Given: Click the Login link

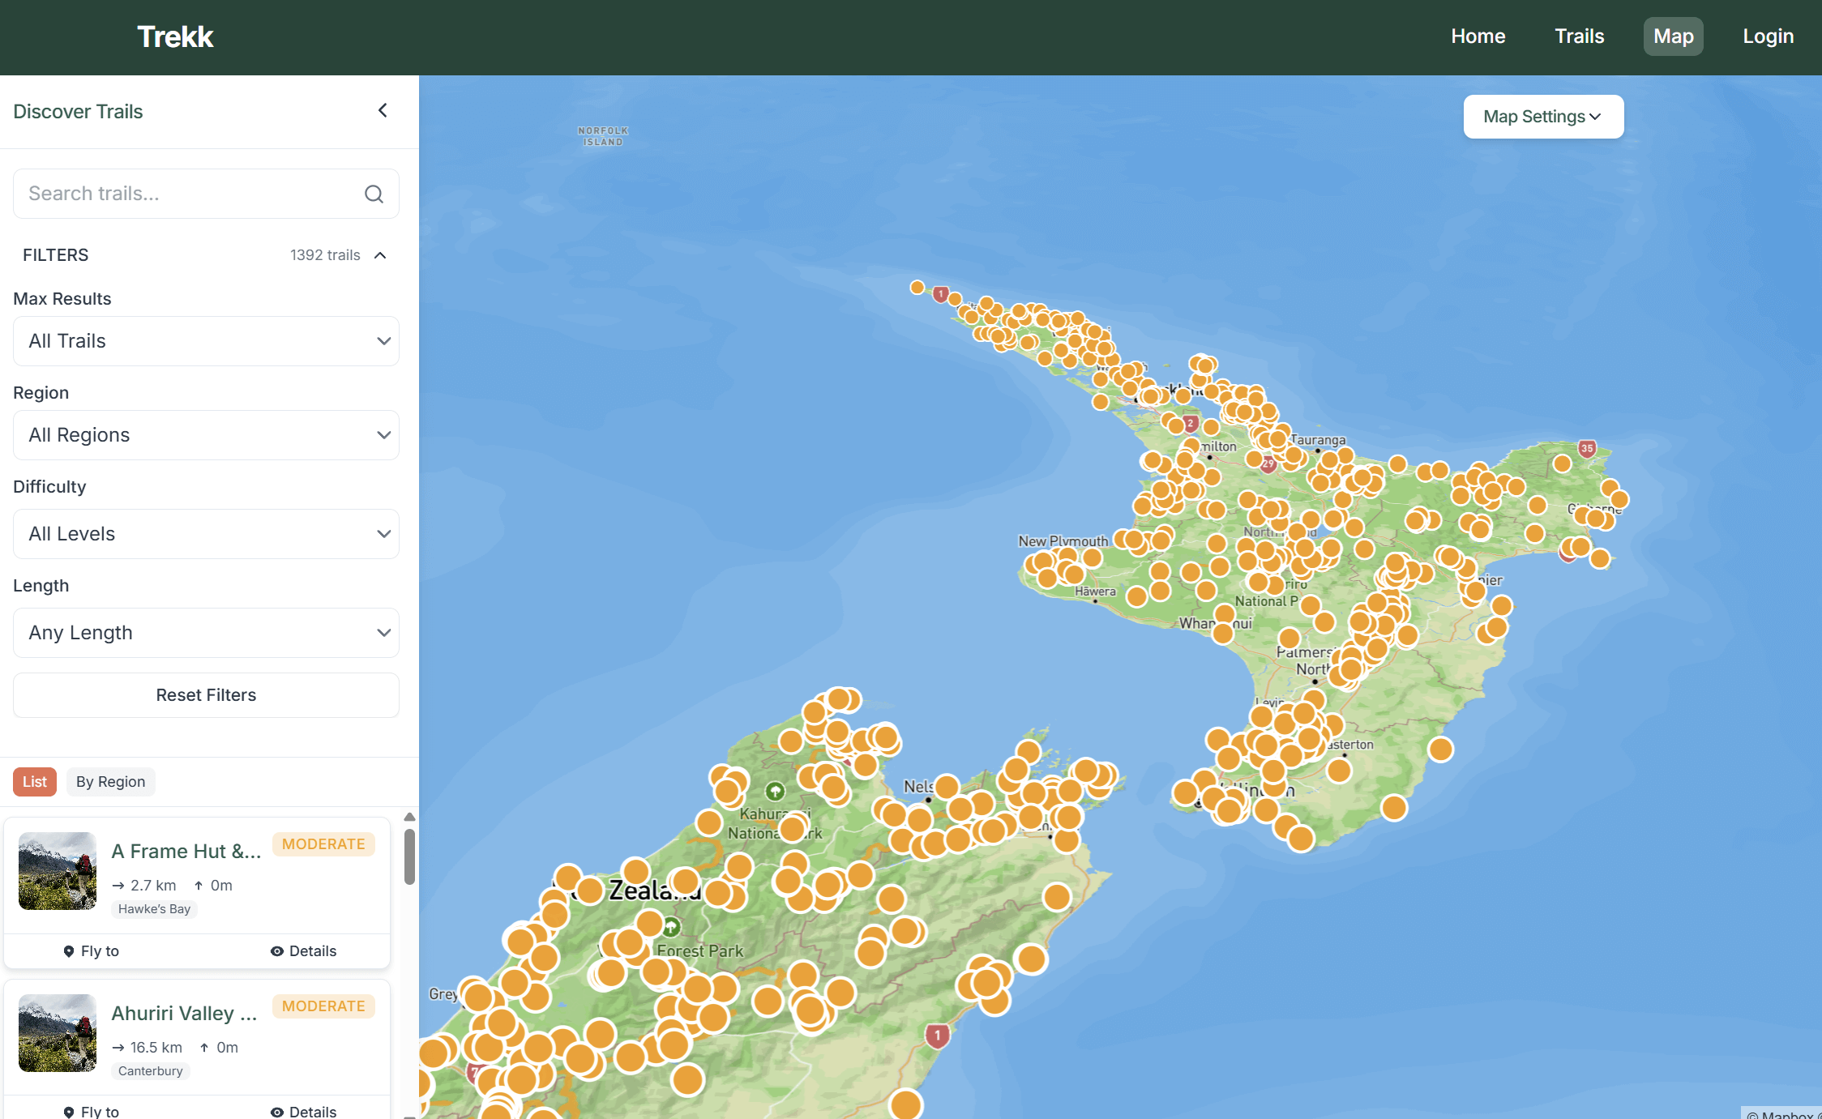Looking at the screenshot, I should [1768, 36].
